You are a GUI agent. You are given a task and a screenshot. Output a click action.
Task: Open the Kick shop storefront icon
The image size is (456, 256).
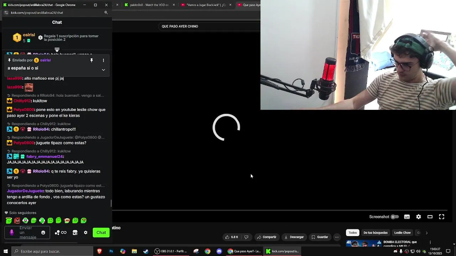coord(75,233)
